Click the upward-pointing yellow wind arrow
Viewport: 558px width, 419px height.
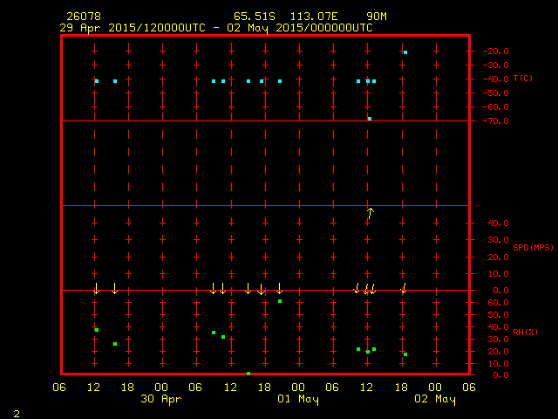pyautogui.click(x=370, y=212)
